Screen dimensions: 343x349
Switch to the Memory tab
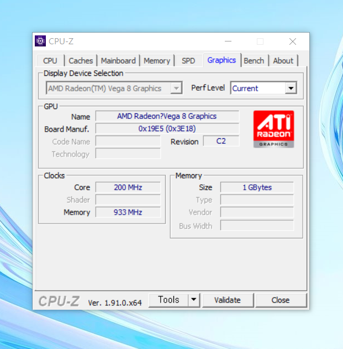pyautogui.click(x=157, y=60)
